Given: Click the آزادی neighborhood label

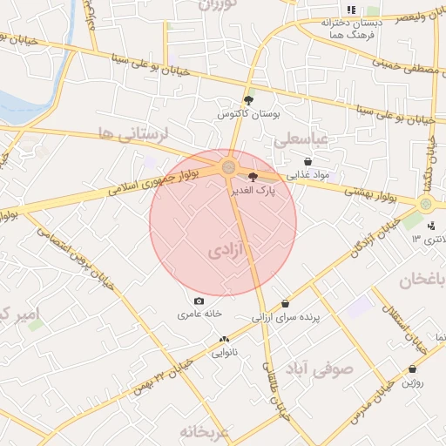Looking at the screenshot, I should (x=226, y=252).
